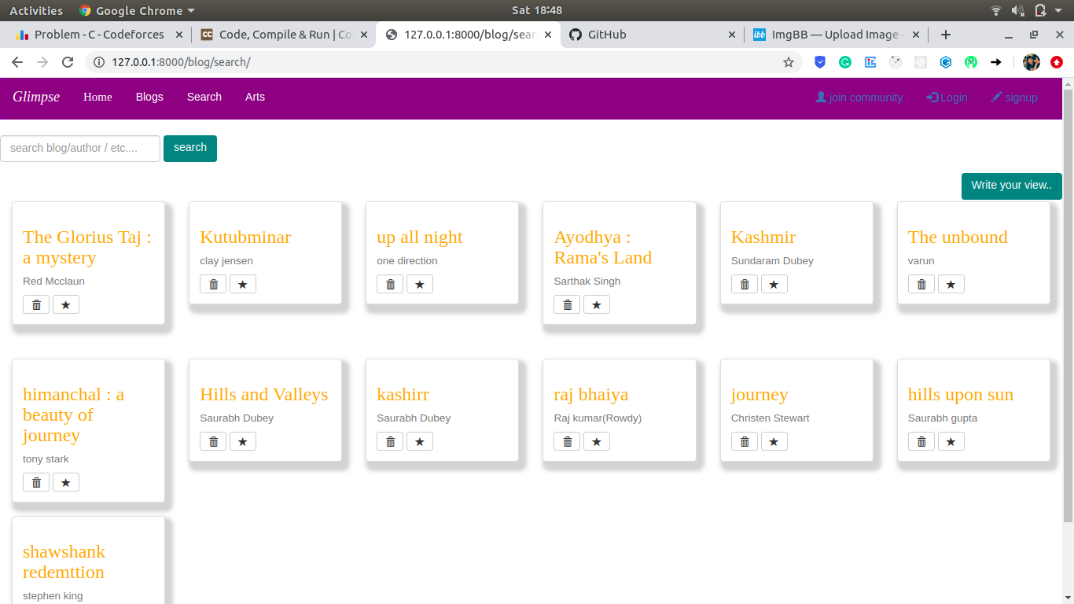The image size is (1074, 604).
Task: Click Write your view.. button
Action: click(1012, 186)
